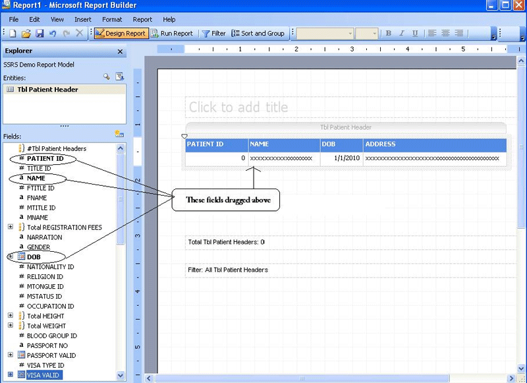Image resolution: width=527 pixels, height=383 pixels.
Task: Select the NAME column header
Action: click(285, 144)
